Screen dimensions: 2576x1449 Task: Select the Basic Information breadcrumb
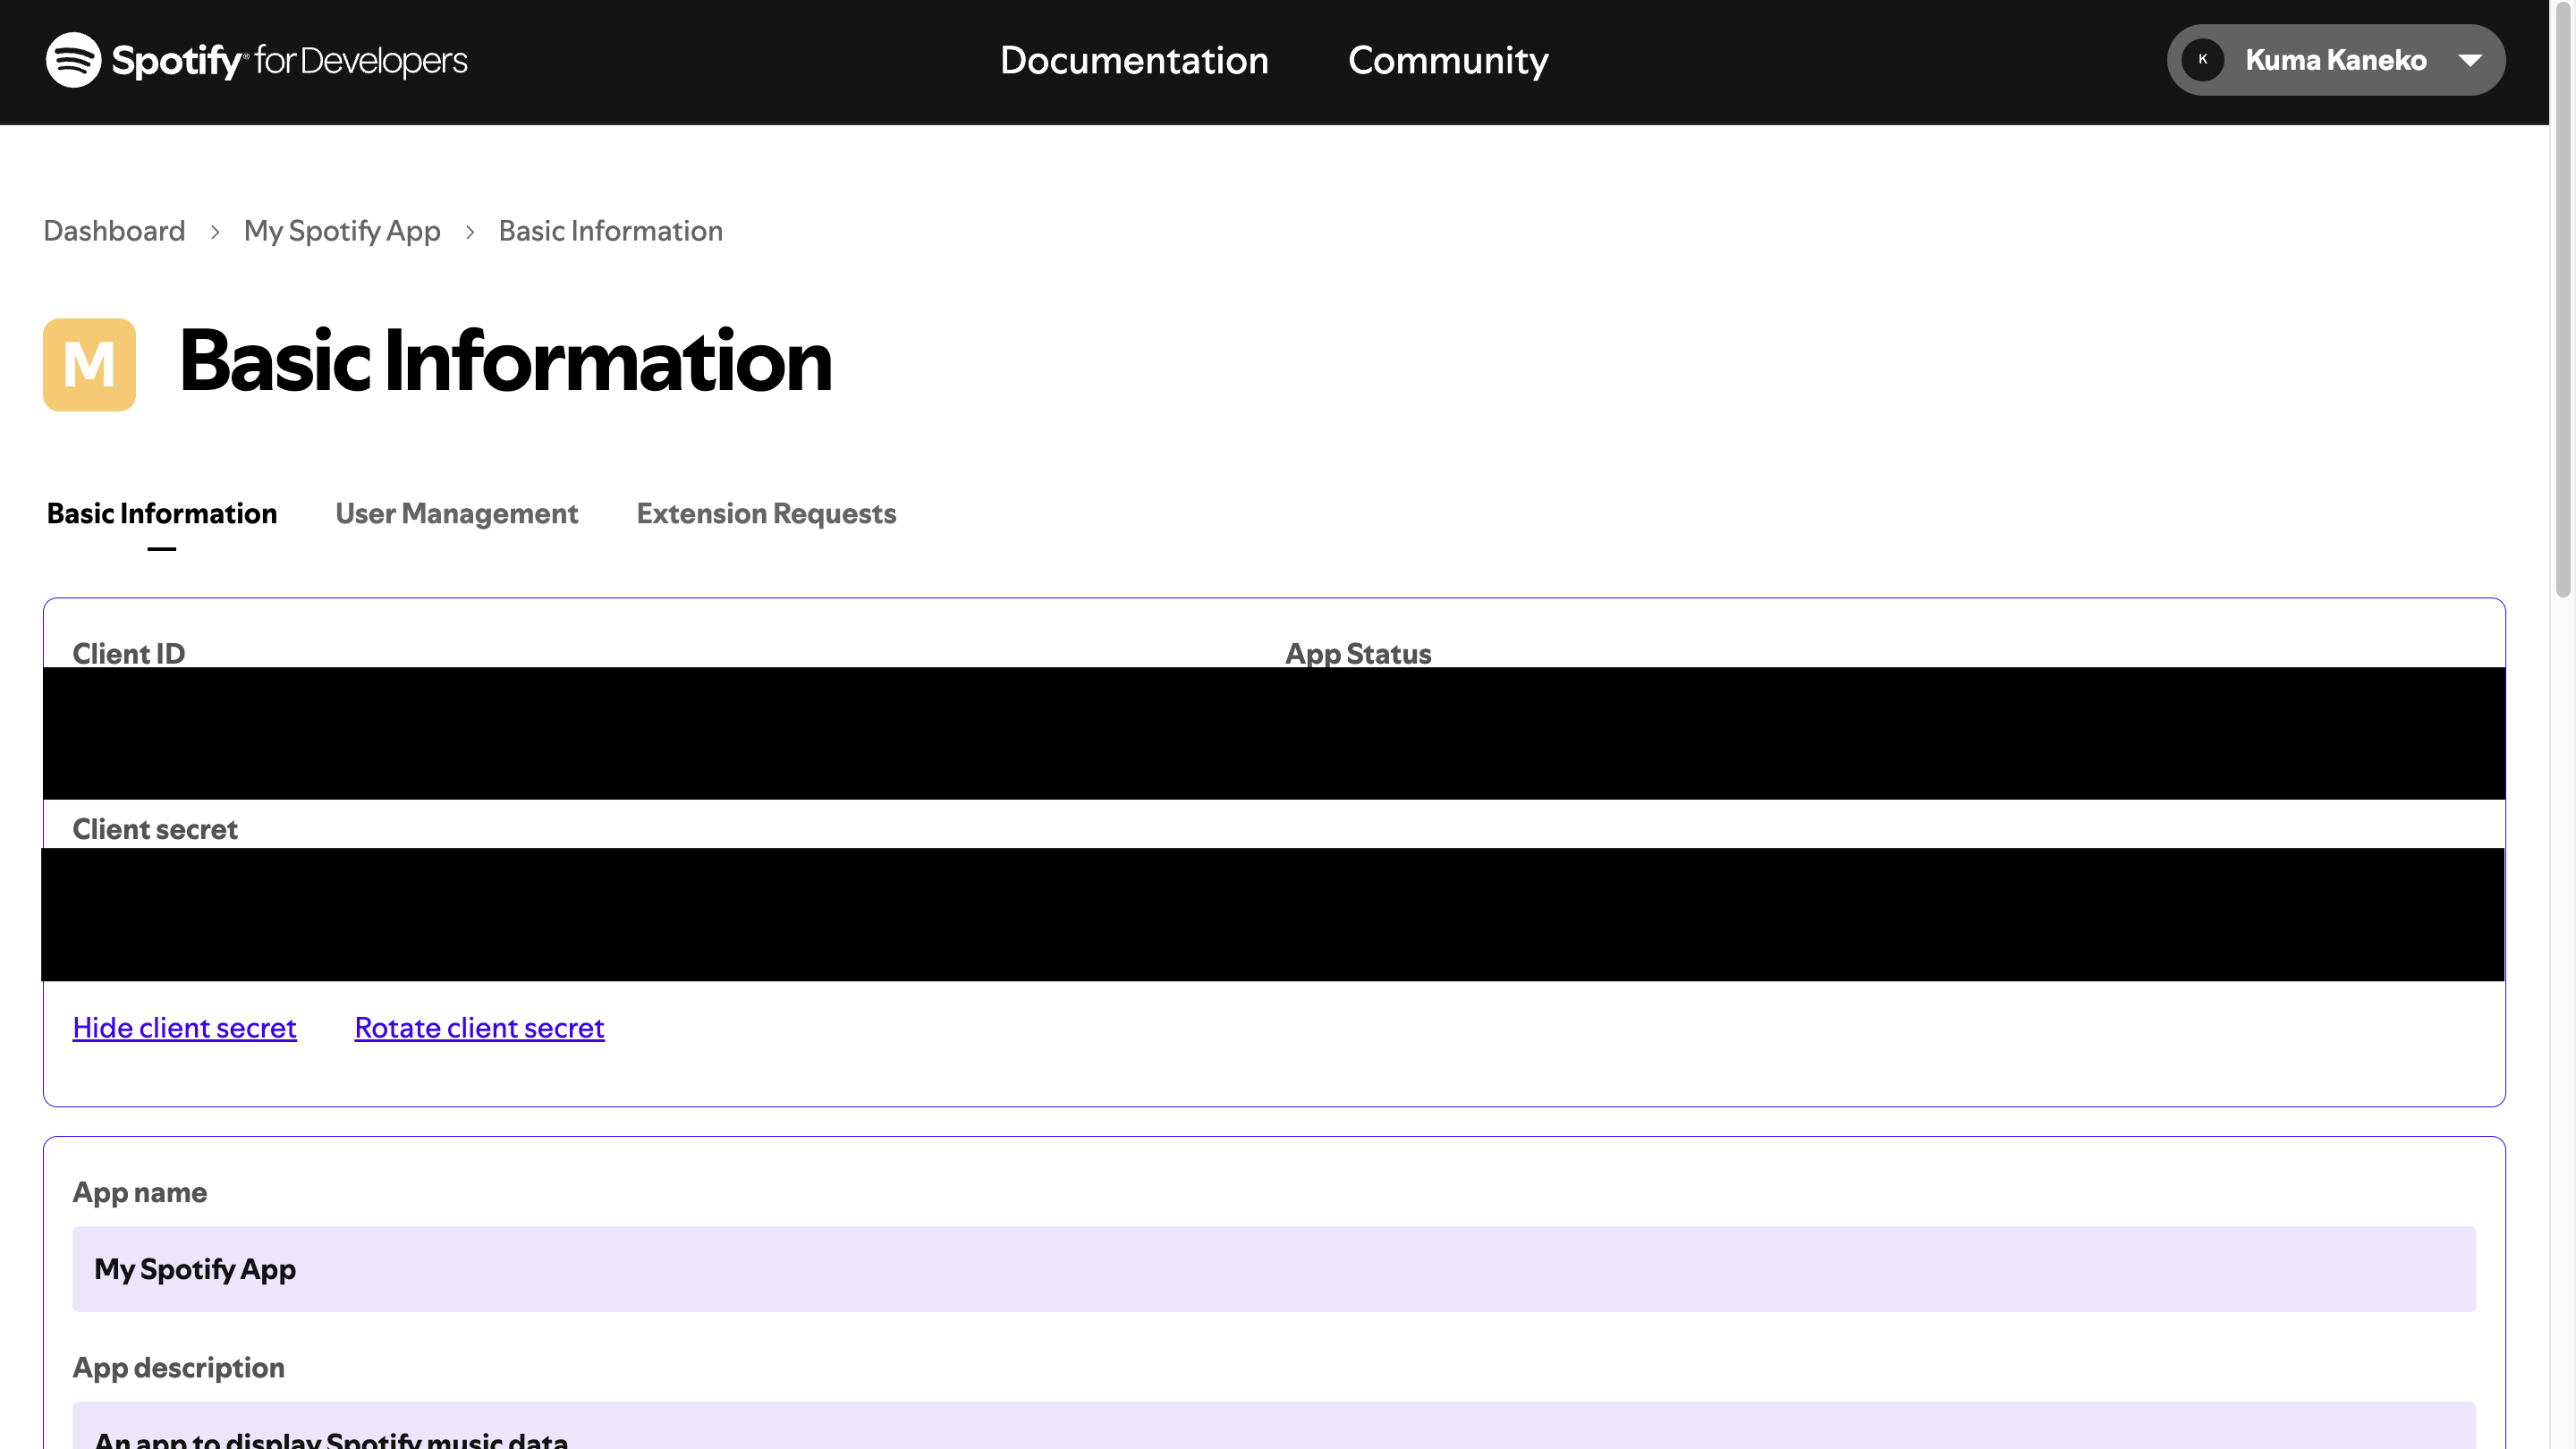tap(610, 231)
